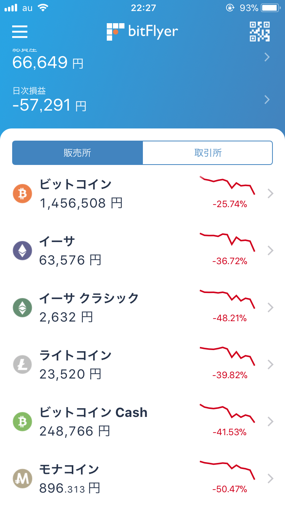Tap the purple Ethereum coin icon

(22, 250)
